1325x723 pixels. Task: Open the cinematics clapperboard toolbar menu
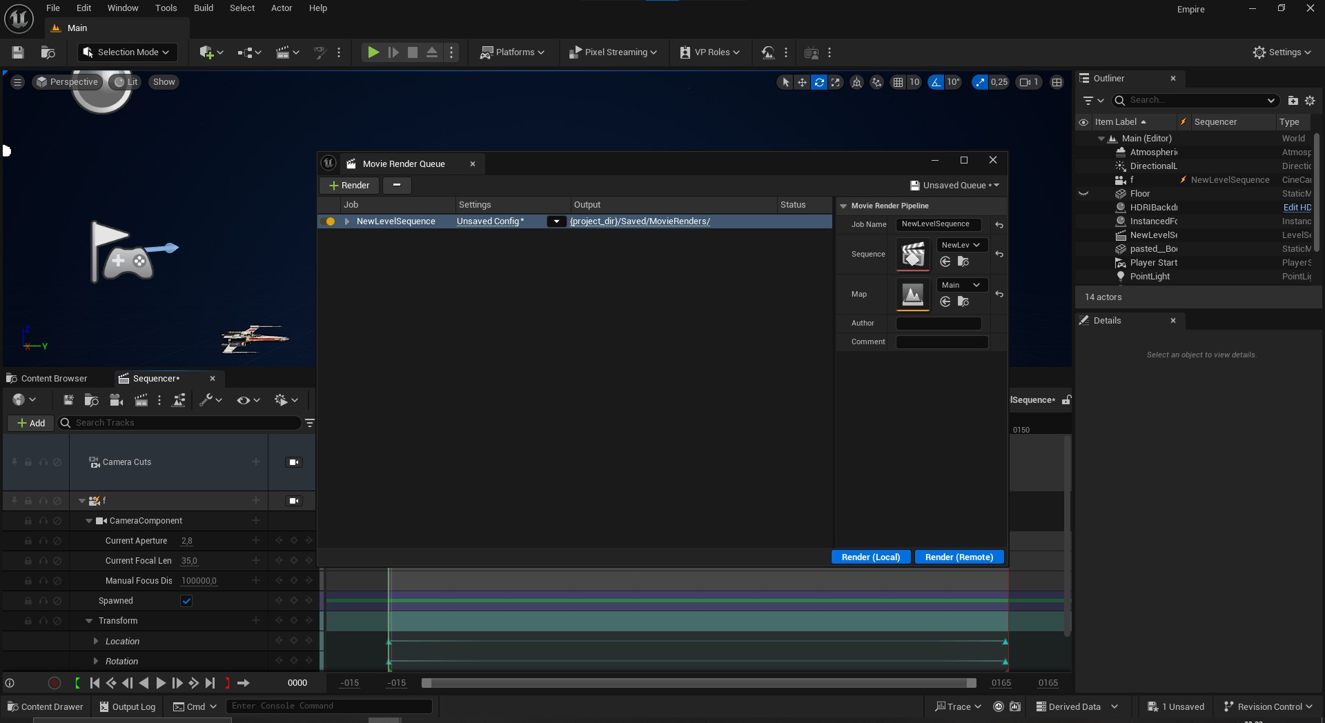pyautogui.click(x=287, y=52)
